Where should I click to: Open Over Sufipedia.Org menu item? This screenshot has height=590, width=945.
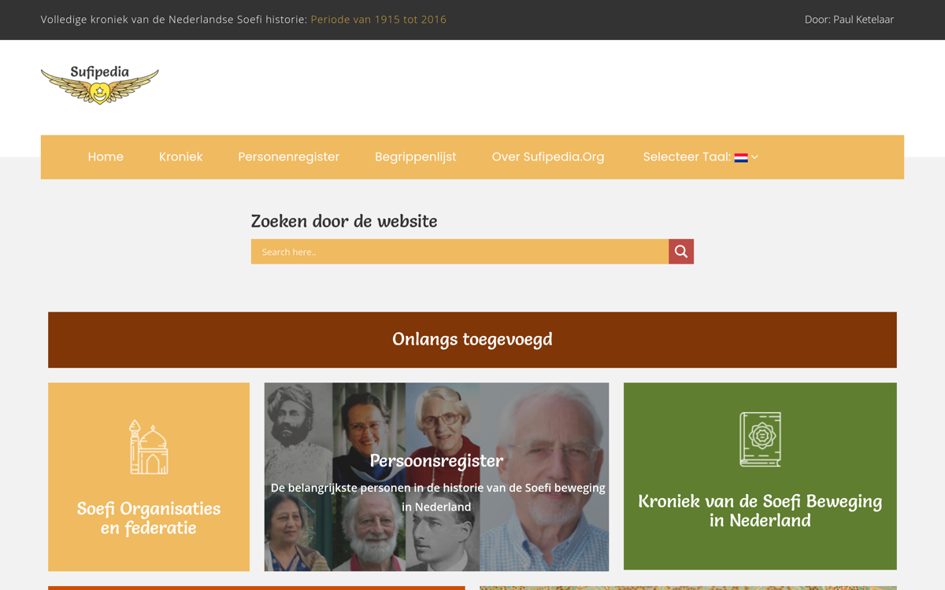(x=548, y=157)
